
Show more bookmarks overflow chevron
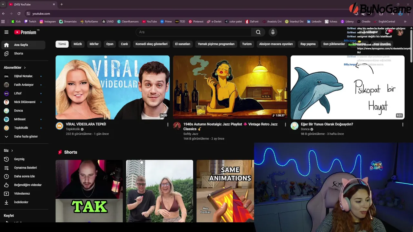405,22
